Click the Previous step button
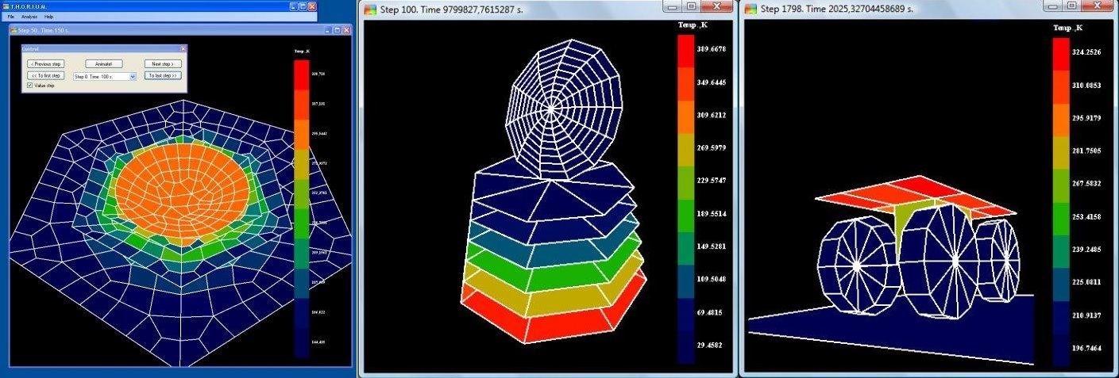 tap(46, 64)
